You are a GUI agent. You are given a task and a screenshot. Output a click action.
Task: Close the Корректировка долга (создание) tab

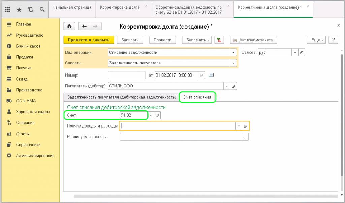pyautogui.click(x=308, y=6)
